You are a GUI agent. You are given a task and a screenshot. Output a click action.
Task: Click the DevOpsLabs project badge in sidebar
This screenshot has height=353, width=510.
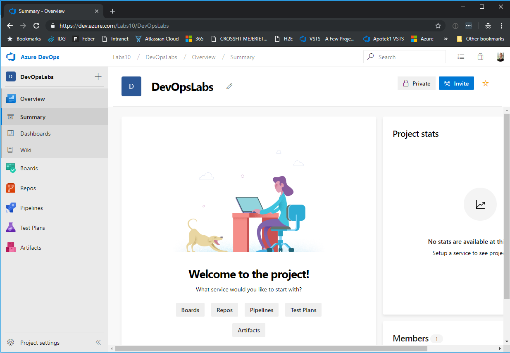click(x=11, y=77)
